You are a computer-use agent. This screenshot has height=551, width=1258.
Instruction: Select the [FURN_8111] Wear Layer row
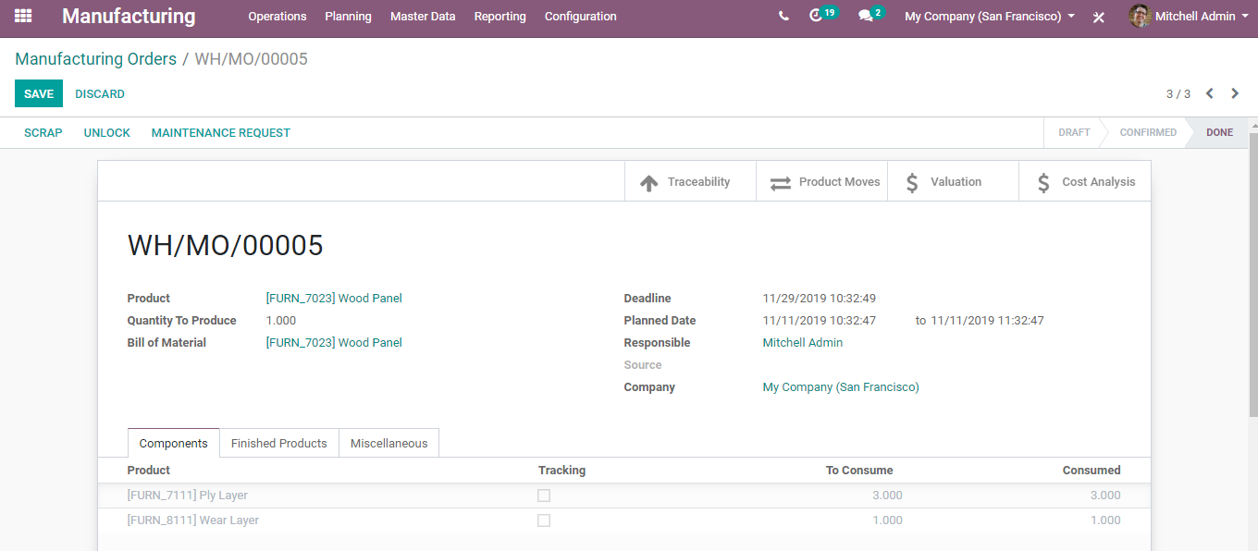point(624,520)
